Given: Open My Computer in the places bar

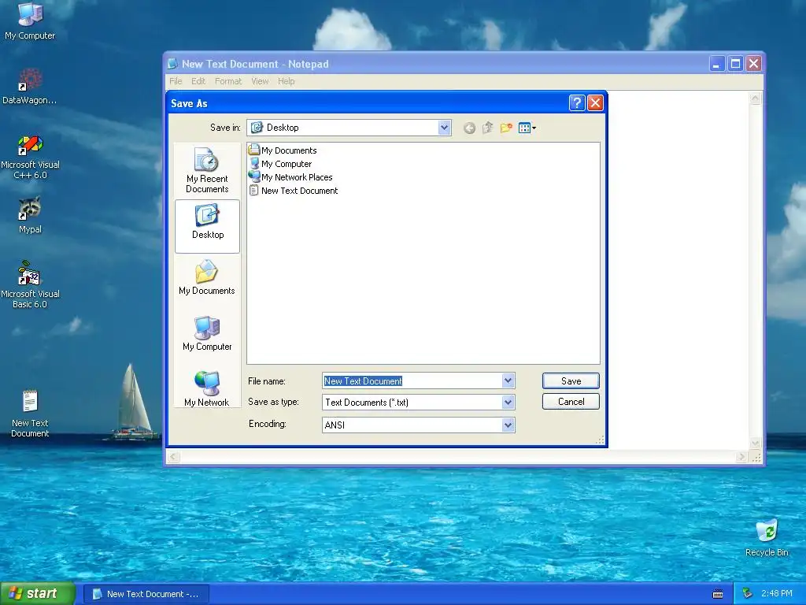Looking at the screenshot, I should point(207,333).
